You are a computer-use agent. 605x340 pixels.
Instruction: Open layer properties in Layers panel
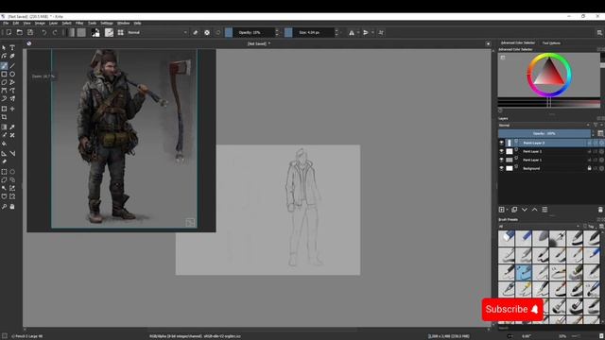click(544, 210)
